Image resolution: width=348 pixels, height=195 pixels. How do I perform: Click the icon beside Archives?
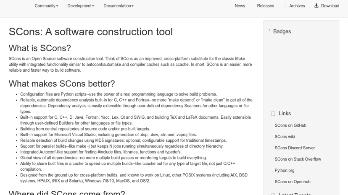click(285, 6)
